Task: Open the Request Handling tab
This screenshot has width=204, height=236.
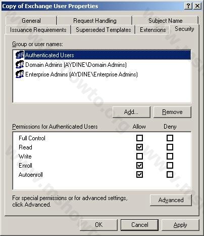Action: pos(95,21)
